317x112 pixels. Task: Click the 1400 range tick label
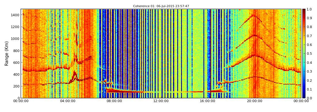point(16,15)
